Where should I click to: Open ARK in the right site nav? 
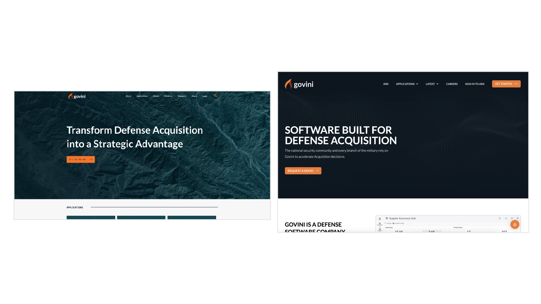(x=386, y=84)
